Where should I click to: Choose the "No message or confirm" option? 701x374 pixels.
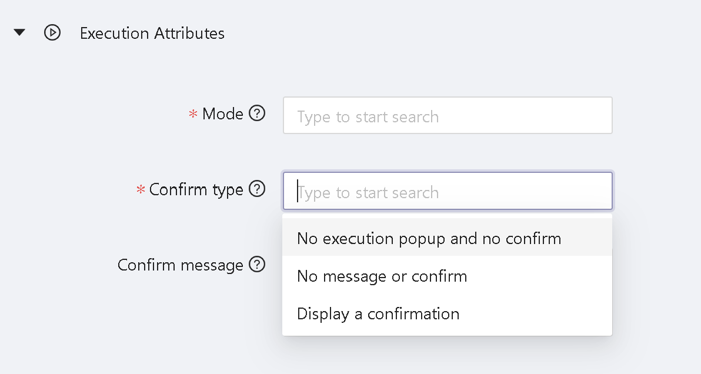tap(382, 276)
